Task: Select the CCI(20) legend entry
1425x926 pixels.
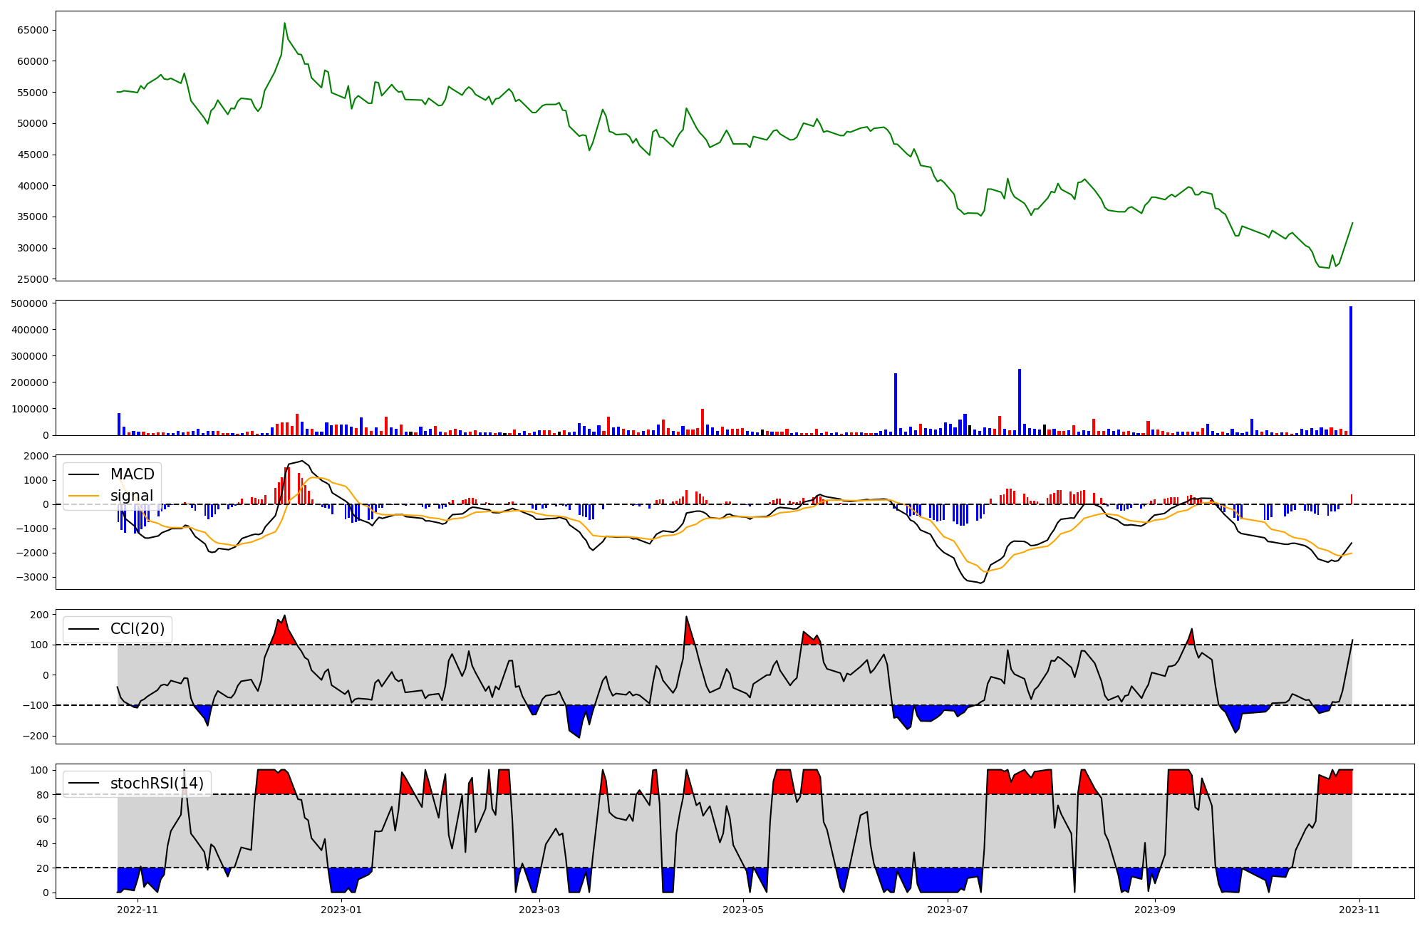Action: pos(137,629)
